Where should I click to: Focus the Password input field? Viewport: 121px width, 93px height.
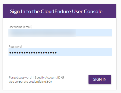(60, 52)
